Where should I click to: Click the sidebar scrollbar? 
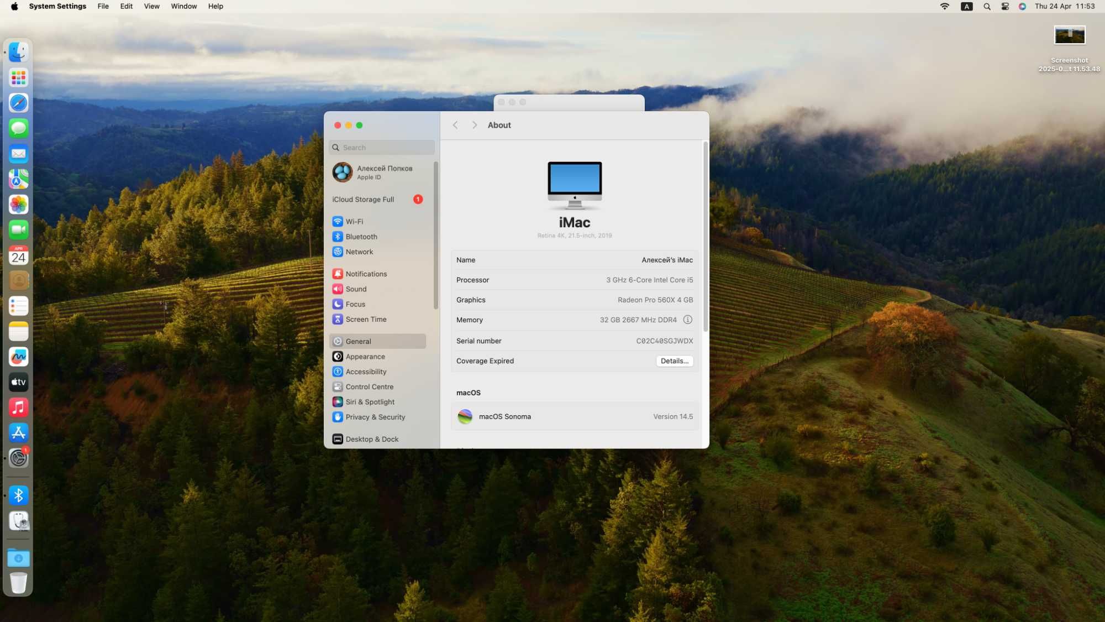[436, 235]
